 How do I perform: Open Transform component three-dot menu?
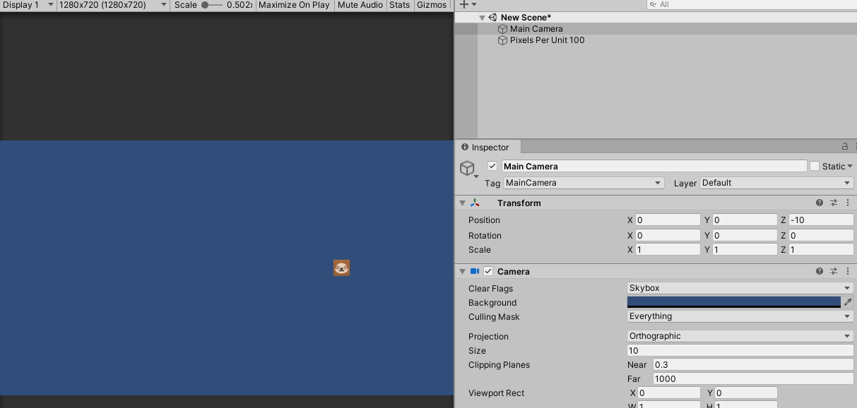(x=848, y=203)
